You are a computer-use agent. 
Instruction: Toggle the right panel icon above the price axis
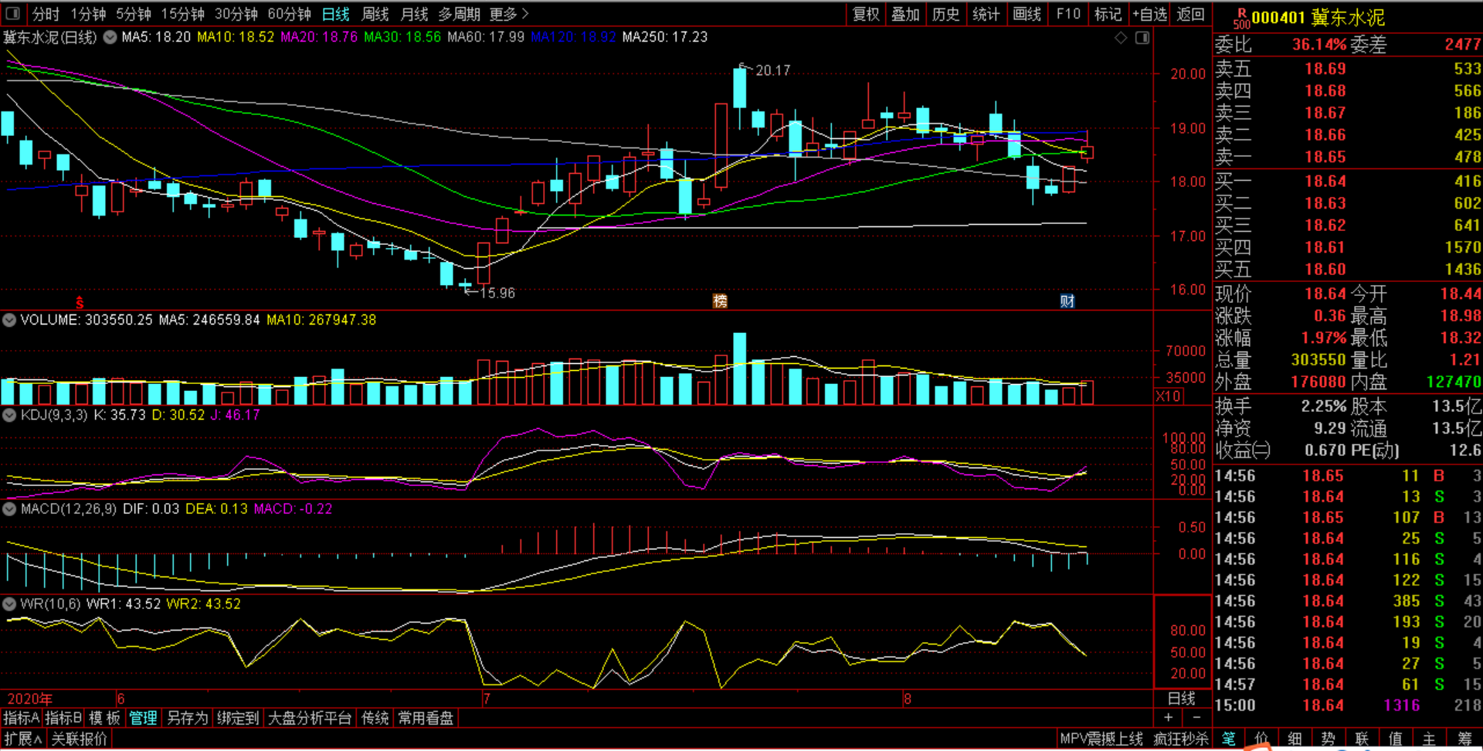tap(1142, 38)
